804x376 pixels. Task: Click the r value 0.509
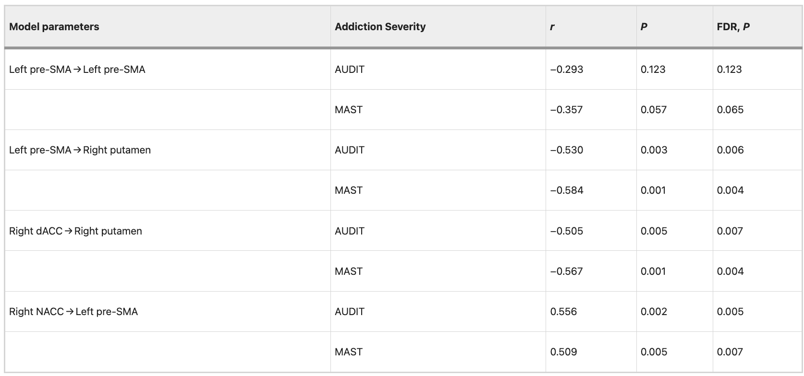click(x=563, y=352)
